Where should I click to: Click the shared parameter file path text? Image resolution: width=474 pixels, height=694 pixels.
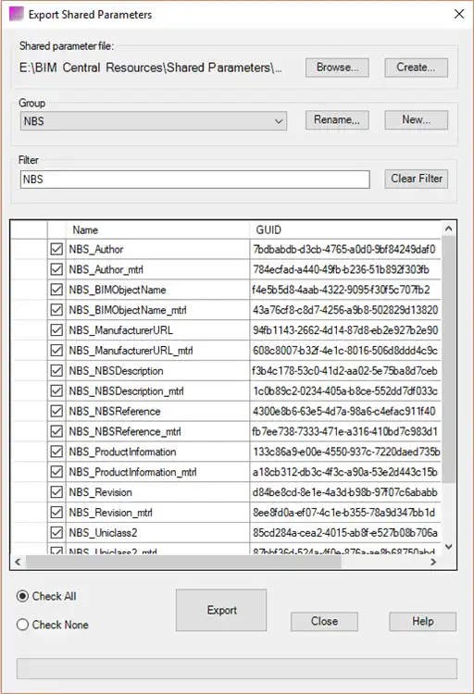[x=151, y=68]
